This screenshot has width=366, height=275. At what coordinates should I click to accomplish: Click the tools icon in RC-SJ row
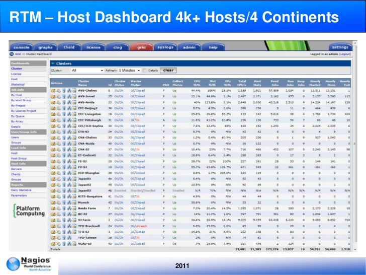point(69,214)
